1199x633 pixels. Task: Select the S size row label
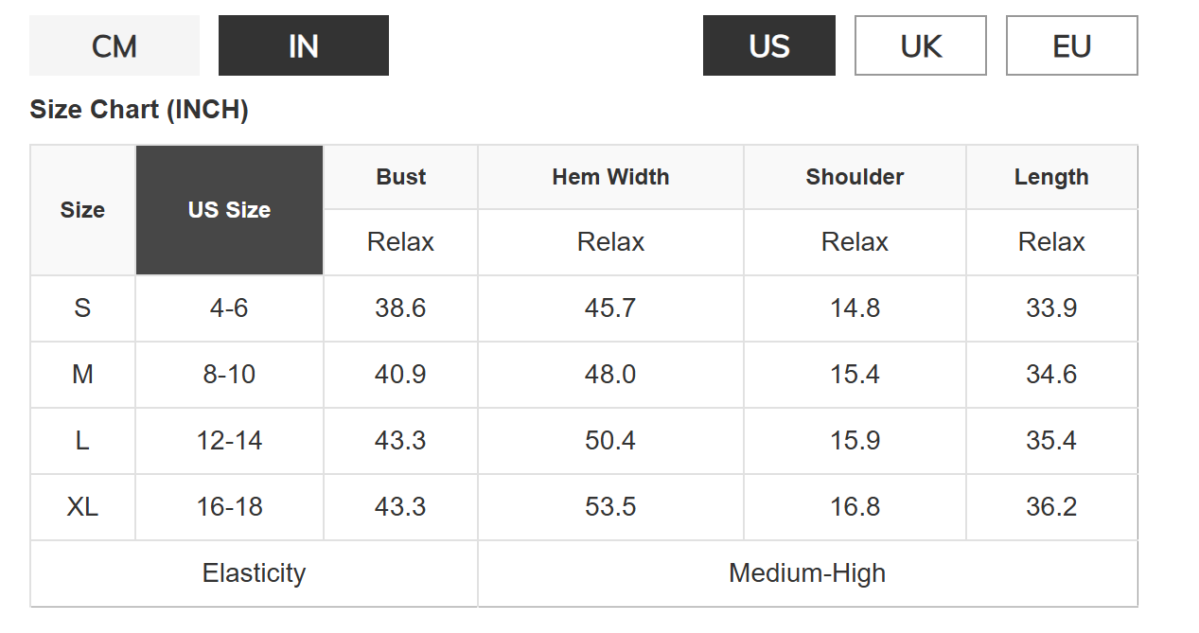tap(83, 308)
